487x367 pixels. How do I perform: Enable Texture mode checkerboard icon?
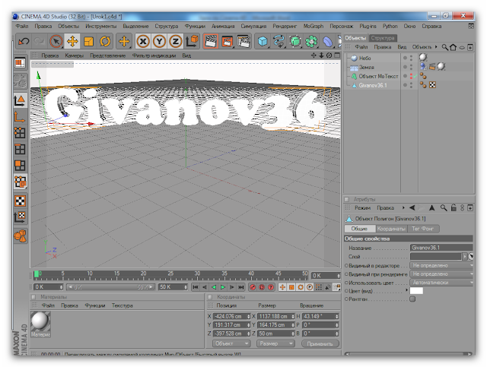(x=21, y=201)
